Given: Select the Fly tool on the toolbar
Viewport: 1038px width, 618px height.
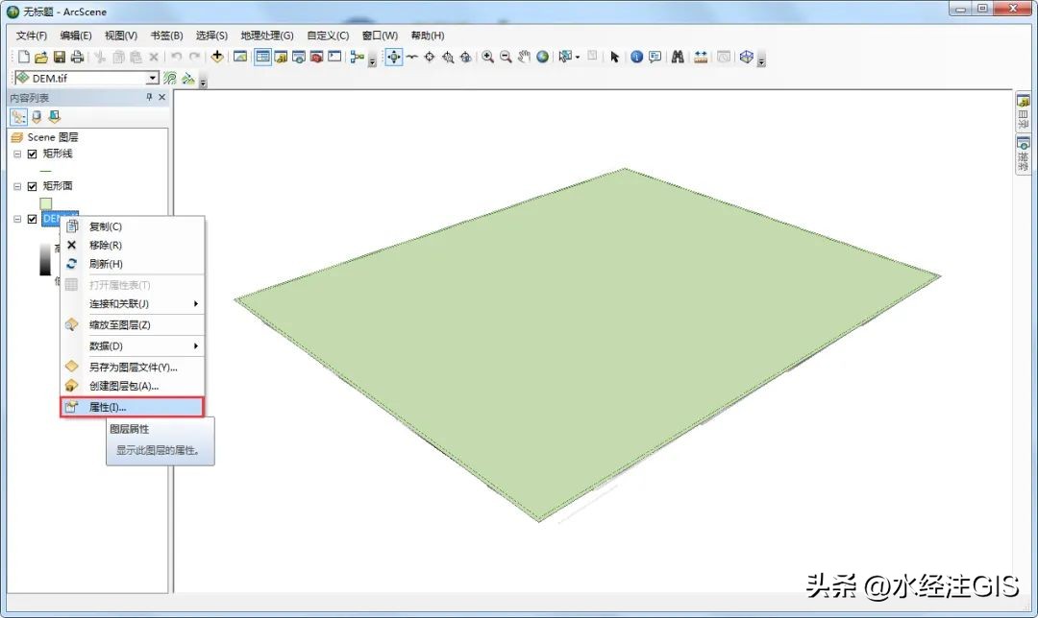Looking at the screenshot, I should coord(411,57).
